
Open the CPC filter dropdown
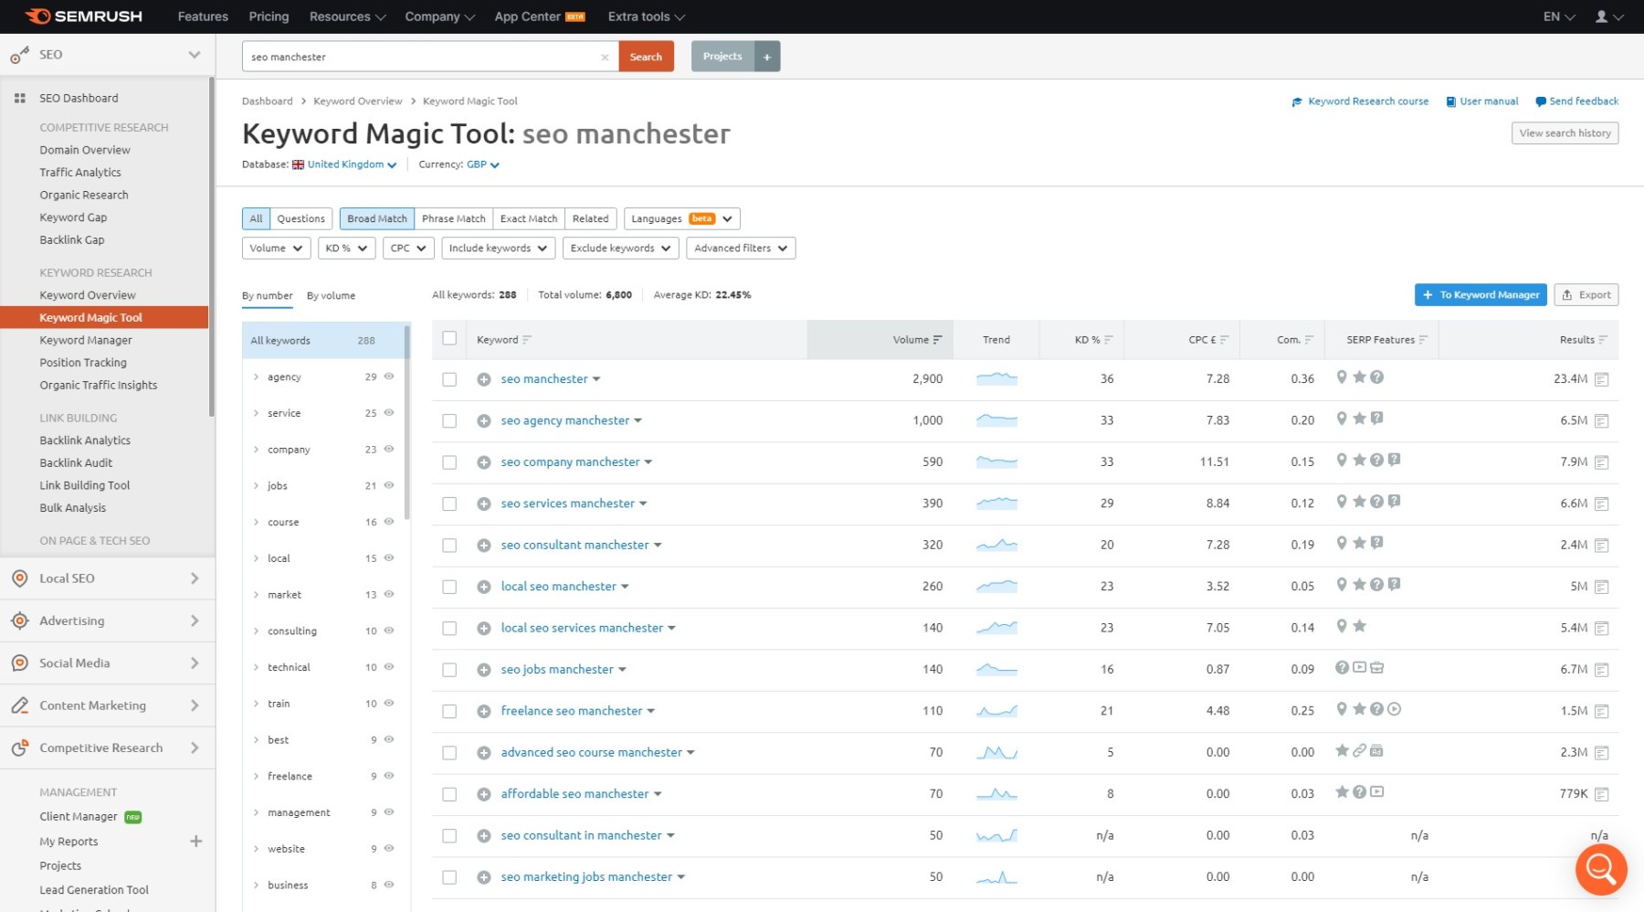click(408, 249)
